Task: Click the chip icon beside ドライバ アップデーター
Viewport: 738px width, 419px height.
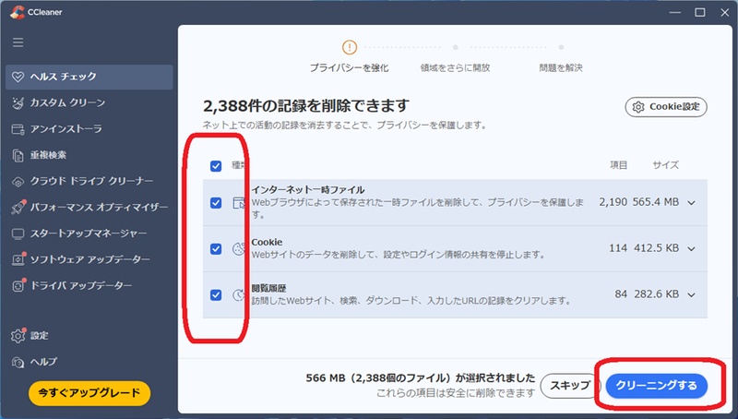Action: pyautogui.click(x=18, y=286)
